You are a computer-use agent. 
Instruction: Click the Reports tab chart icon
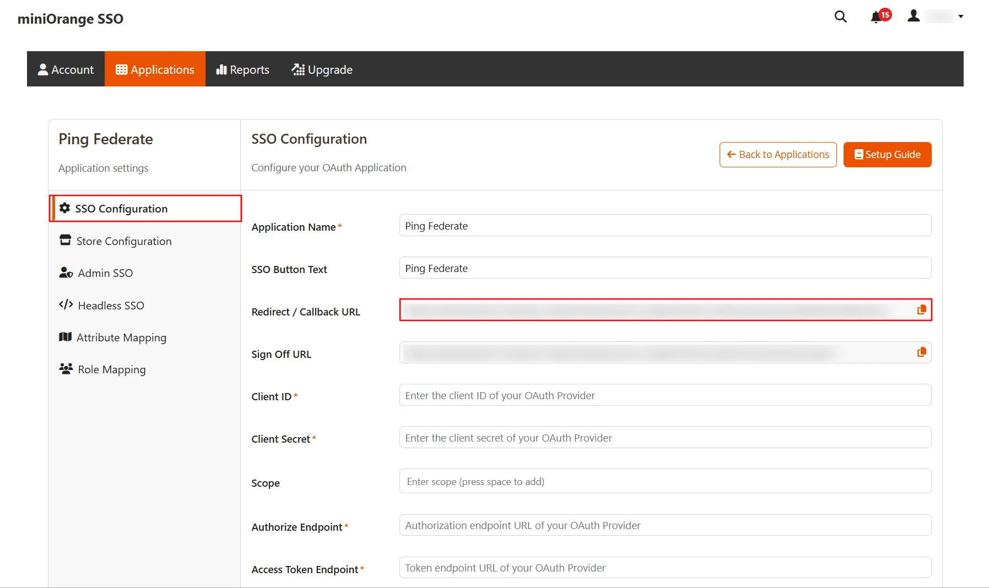click(x=221, y=69)
